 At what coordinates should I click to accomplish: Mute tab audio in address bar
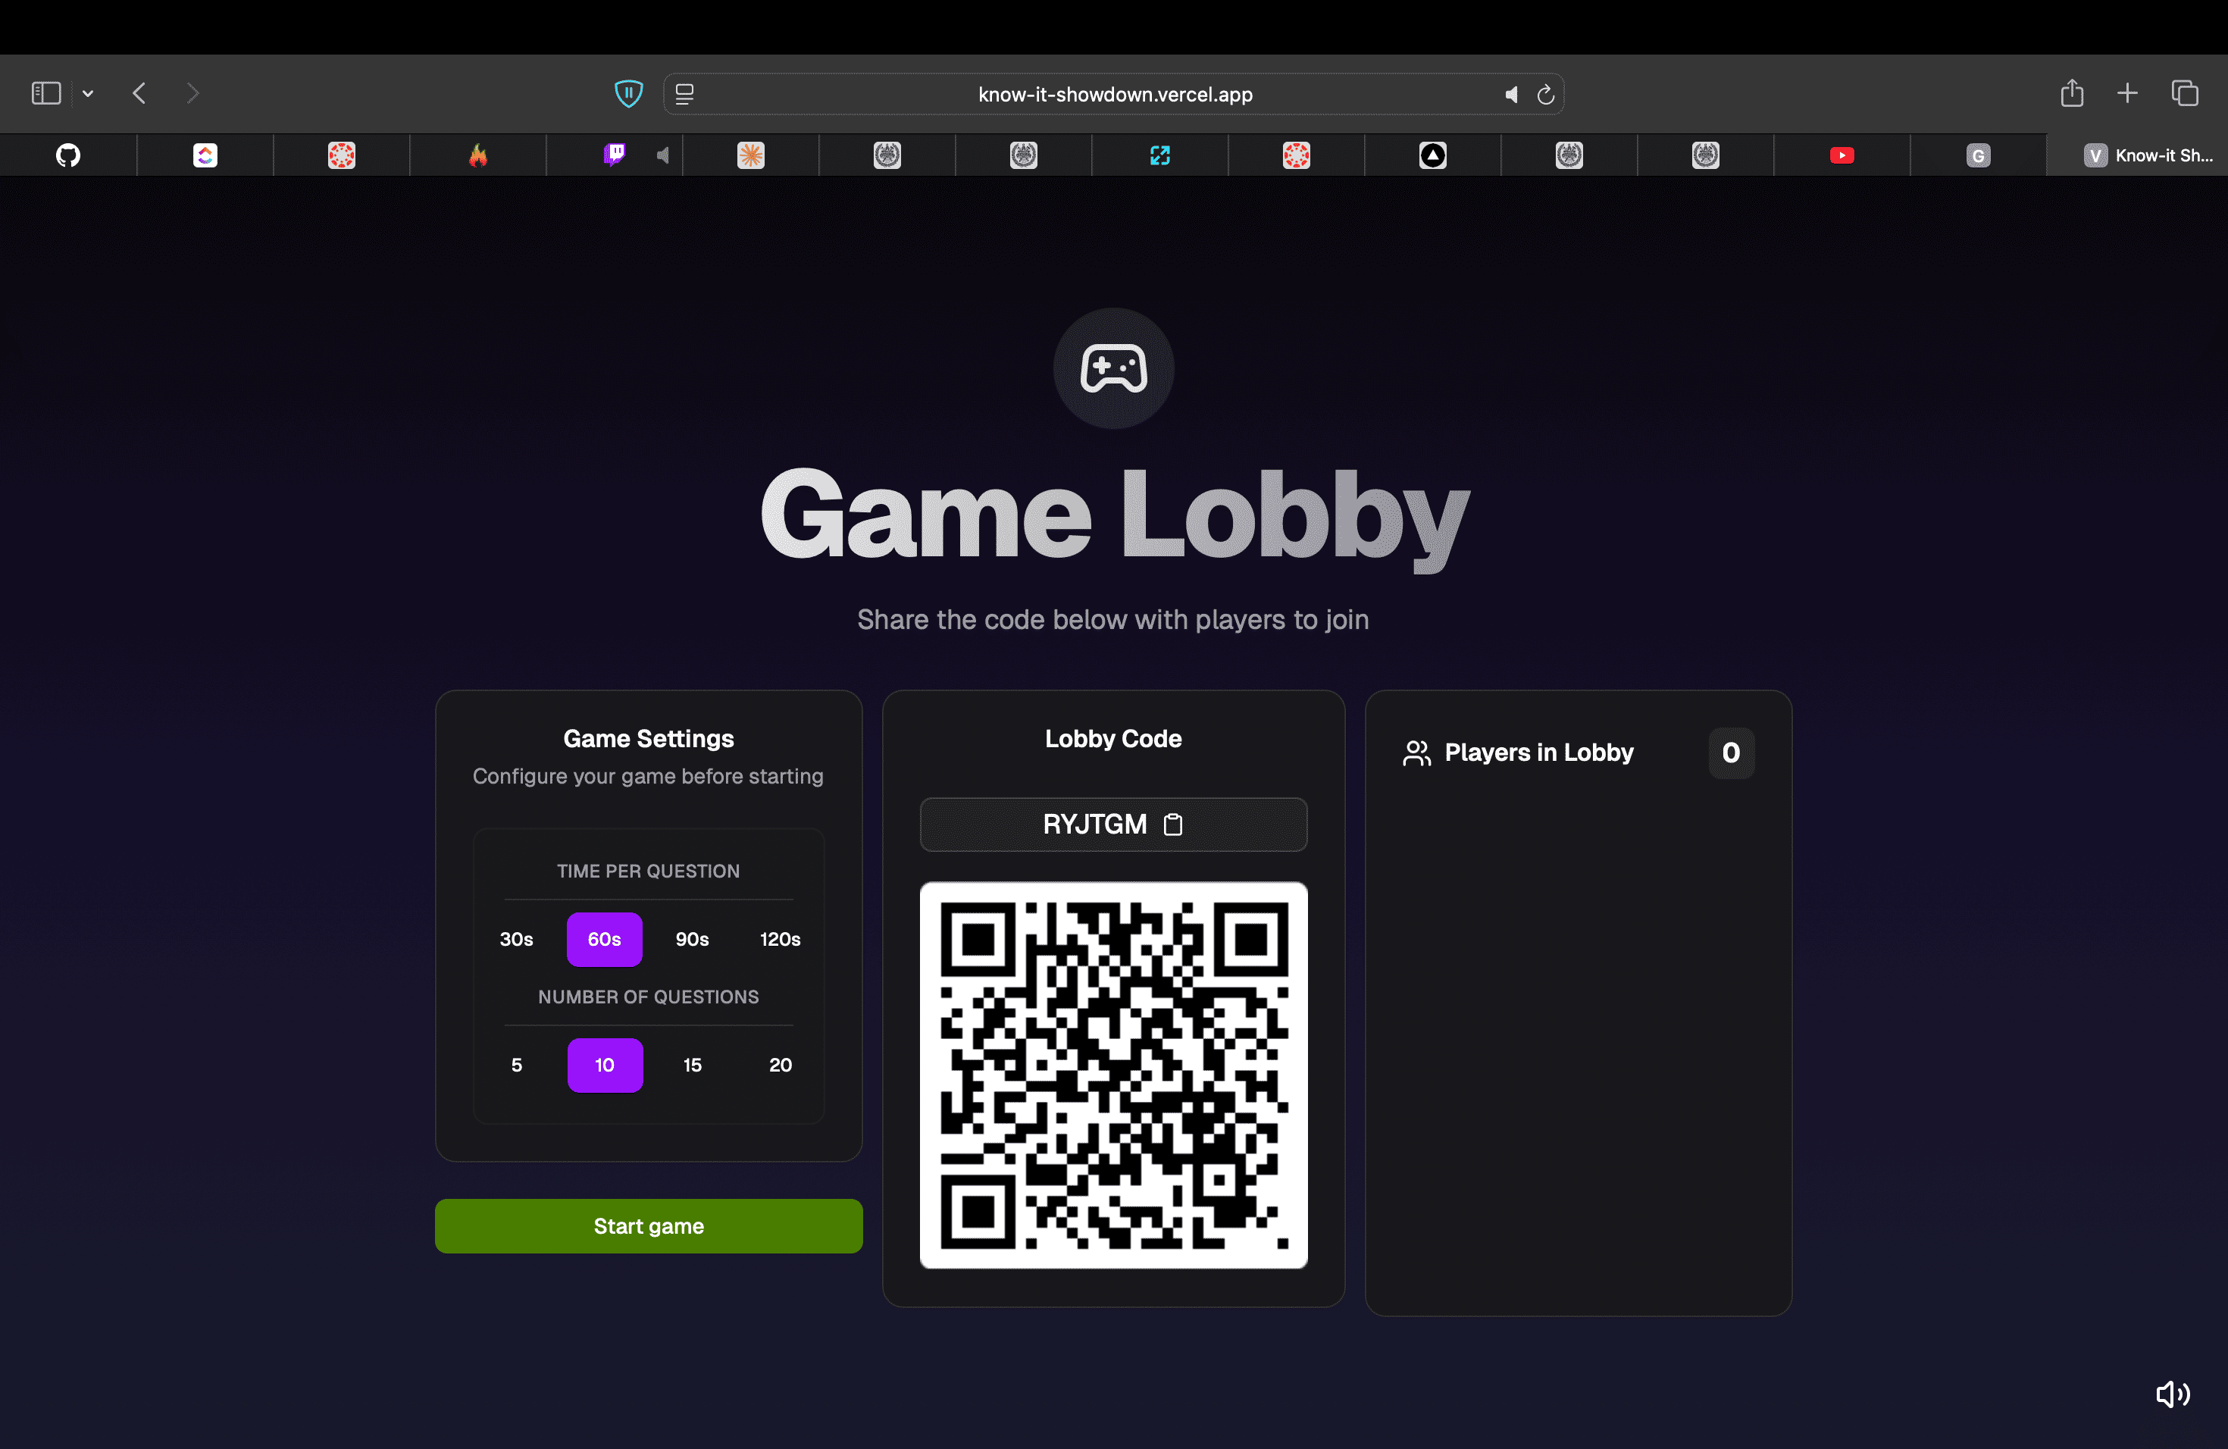coord(1511,95)
